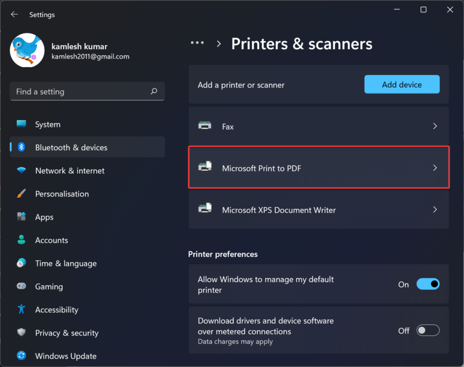The height and width of the screenshot is (367, 464).
Task: Click the Windows Update refresh icon
Action: tap(21, 356)
